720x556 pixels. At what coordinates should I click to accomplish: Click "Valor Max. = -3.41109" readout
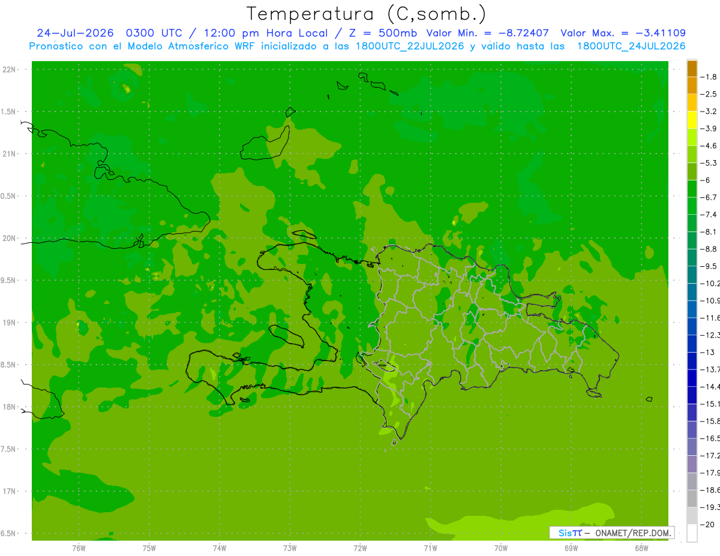click(623, 33)
